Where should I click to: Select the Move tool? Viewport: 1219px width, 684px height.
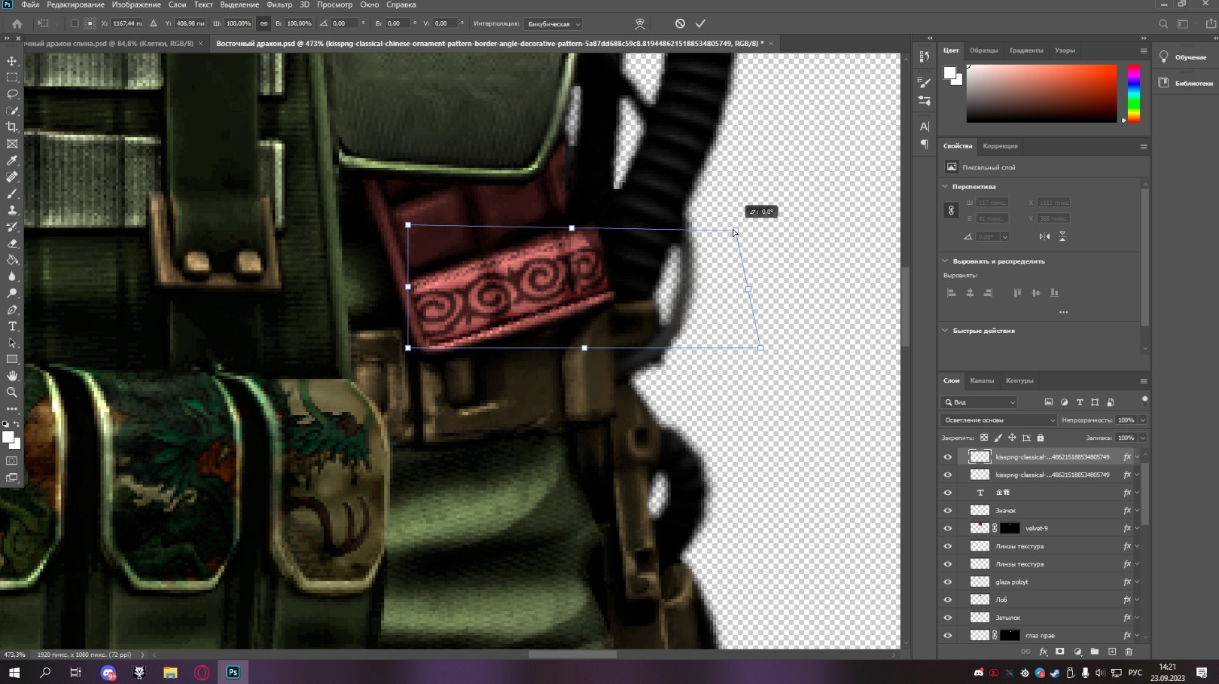point(12,61)
